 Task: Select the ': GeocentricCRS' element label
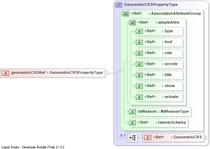[186, 137]
